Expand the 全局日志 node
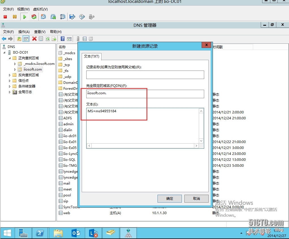This screenshot has width=289, height=239. (10, 92)
